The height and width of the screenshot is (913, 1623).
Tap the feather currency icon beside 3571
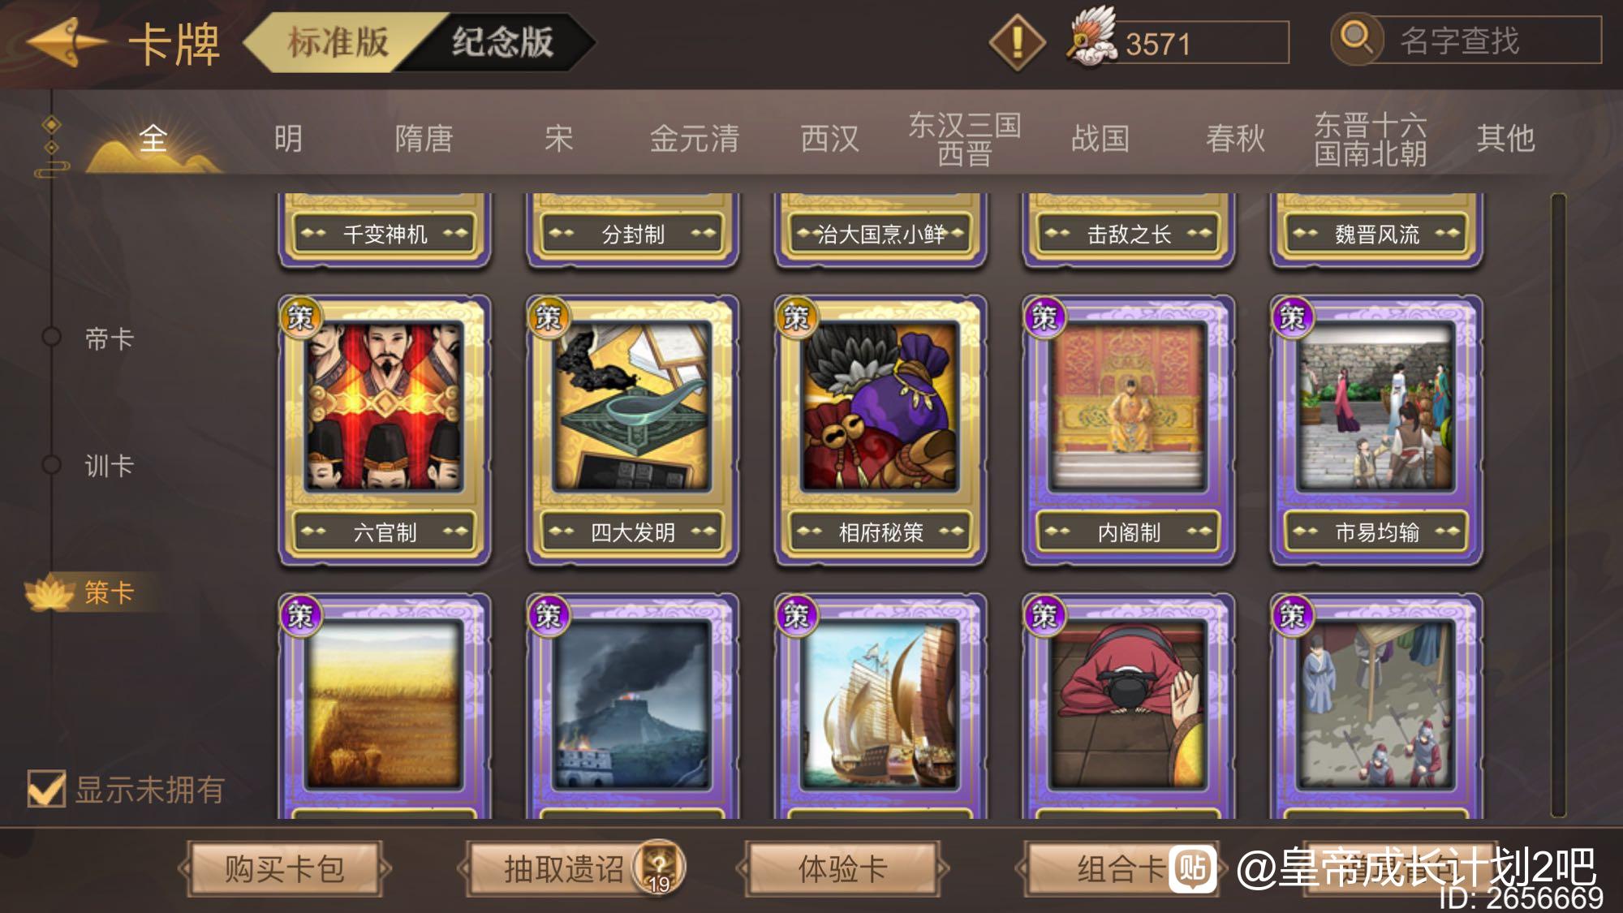point(1091,38)
